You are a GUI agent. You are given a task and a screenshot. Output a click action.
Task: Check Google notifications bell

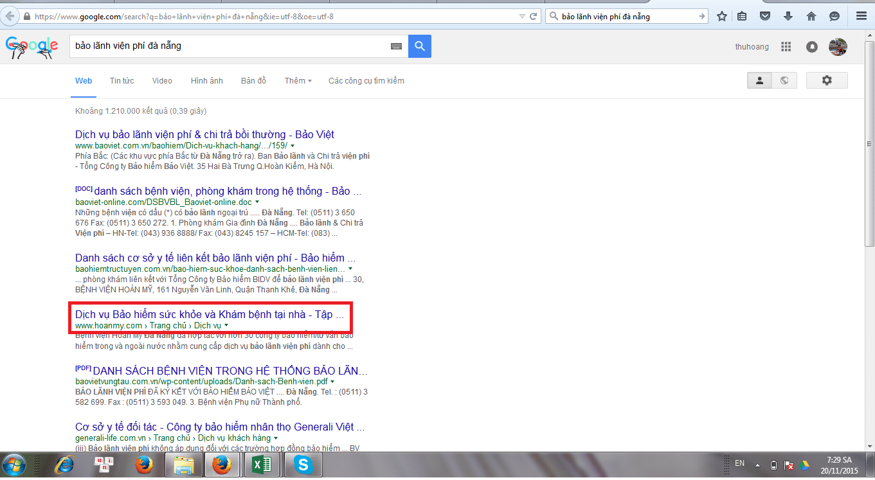point(812,46)
